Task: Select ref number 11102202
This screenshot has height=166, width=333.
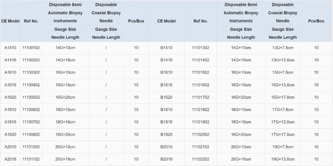Action: click(x=200, y=159)
